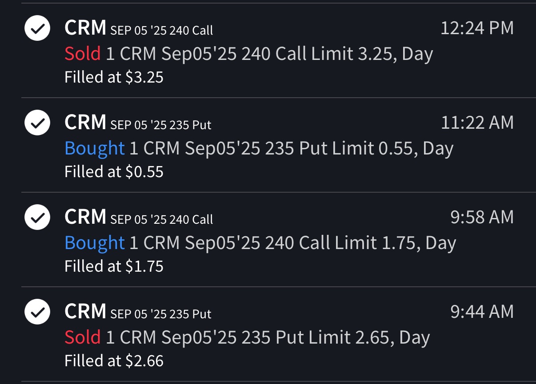The width and height of the screenshot is (536, 384).
Task: Click the 12:24 PM timestamp
Action: coord(477,28)
